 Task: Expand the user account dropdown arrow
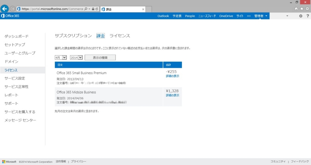tap(287, 16)
